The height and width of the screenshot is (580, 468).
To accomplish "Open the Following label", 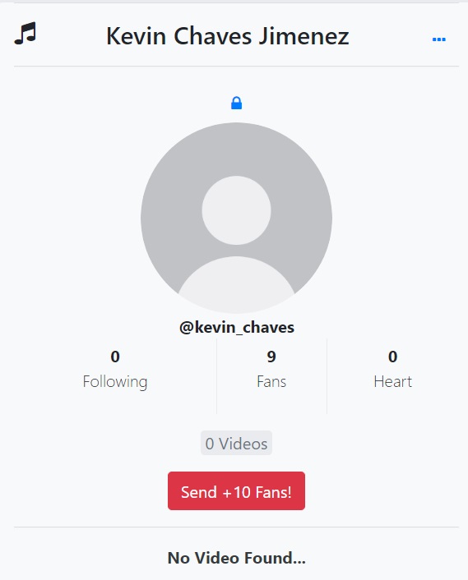I will tap(115, 382).
